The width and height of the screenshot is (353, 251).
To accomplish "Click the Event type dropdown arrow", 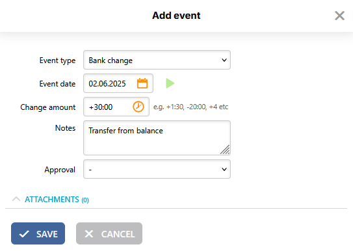I will coord(224,60).
